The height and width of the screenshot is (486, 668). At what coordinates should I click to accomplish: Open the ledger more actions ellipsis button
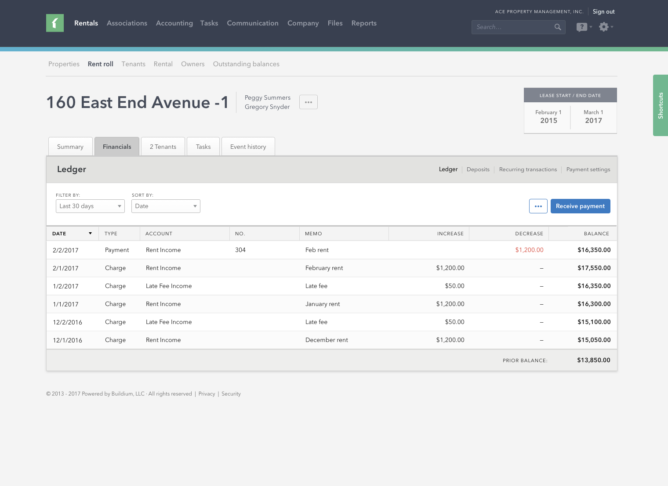click(538, 206)
